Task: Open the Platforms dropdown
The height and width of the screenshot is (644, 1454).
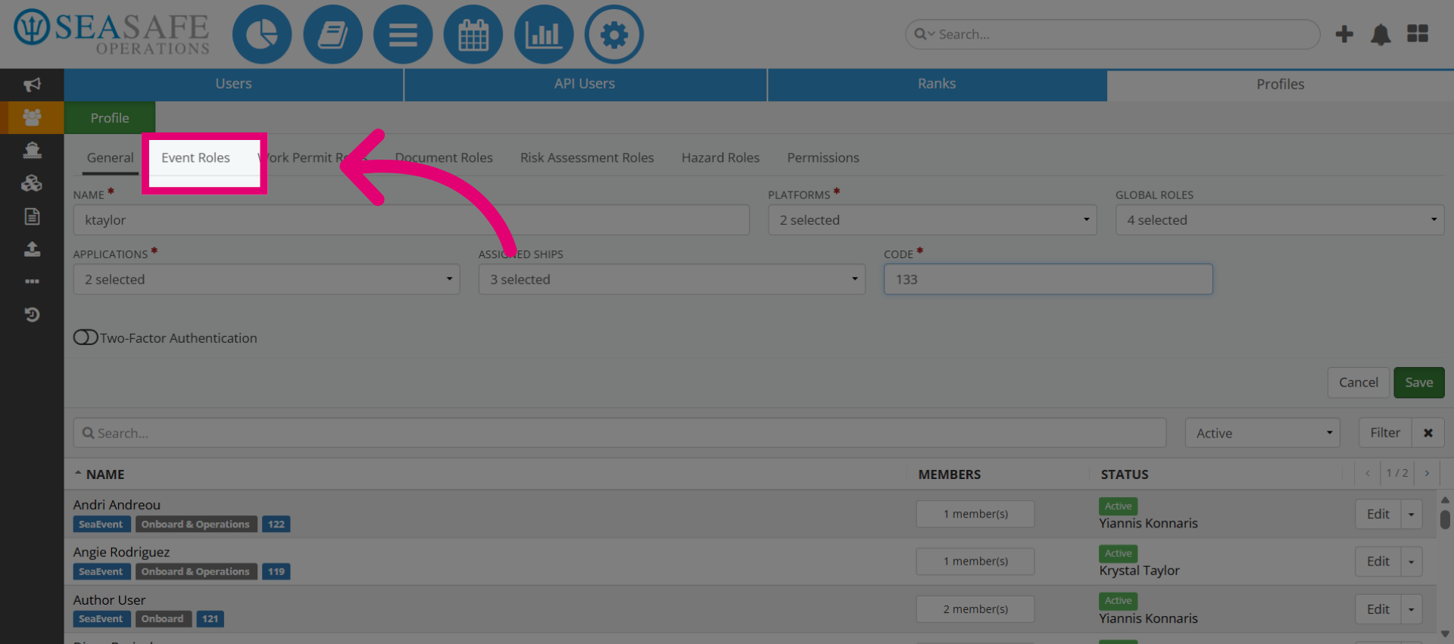Action: pyautogui.click(x=932, y=220)
